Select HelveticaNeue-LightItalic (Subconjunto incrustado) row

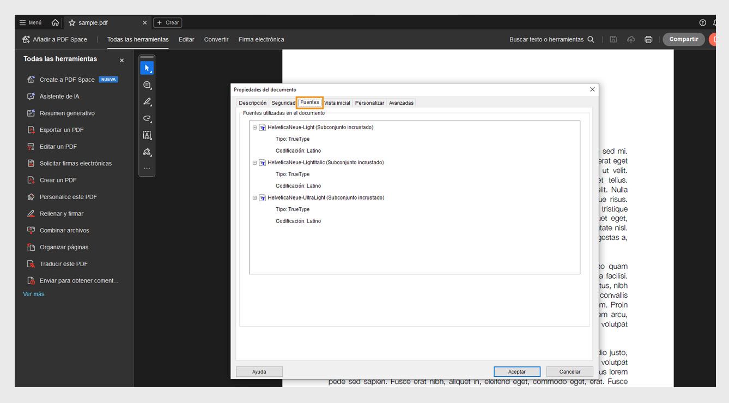point(326,163)
